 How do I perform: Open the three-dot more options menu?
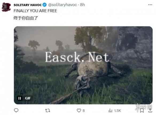point(150,5)
